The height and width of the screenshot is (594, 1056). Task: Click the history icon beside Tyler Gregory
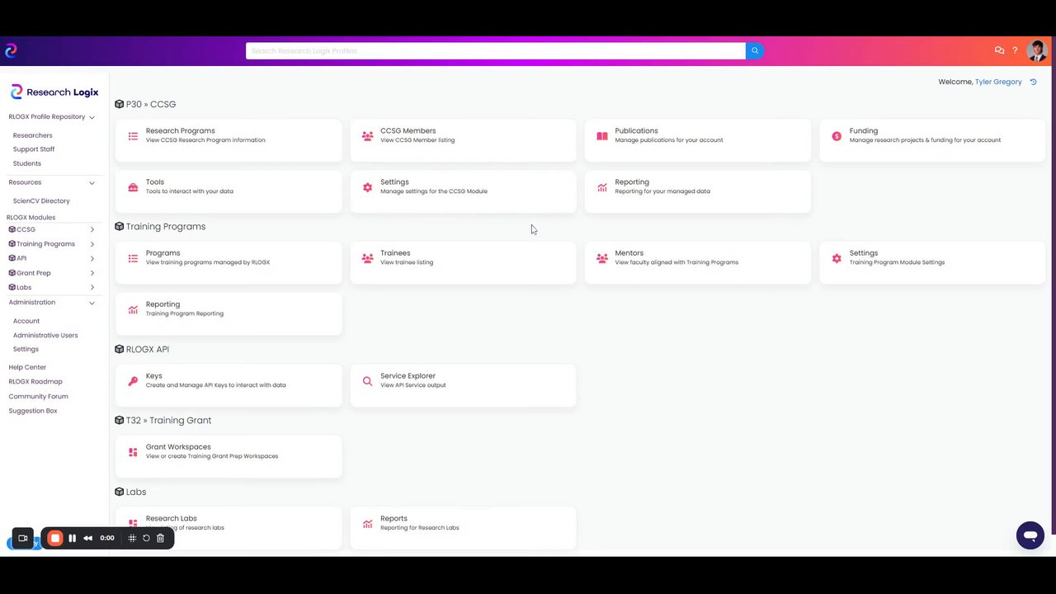click(1033, 82)
